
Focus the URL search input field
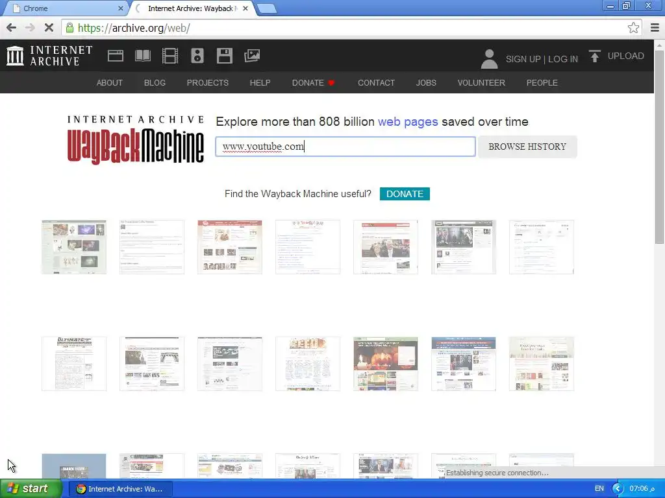pos(345,147)
